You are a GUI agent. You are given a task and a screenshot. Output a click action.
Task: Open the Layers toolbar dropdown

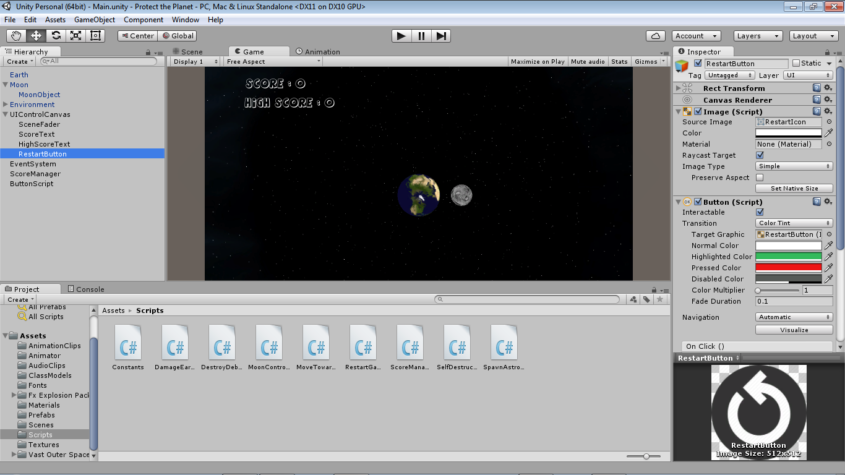point(758,36)
